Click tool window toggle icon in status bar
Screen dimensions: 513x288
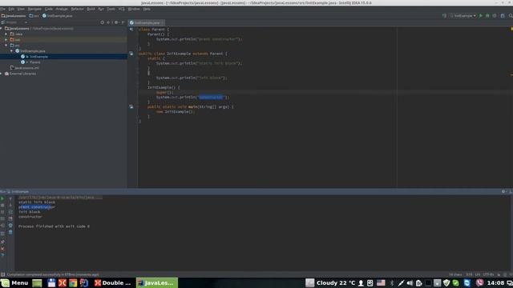3,274
